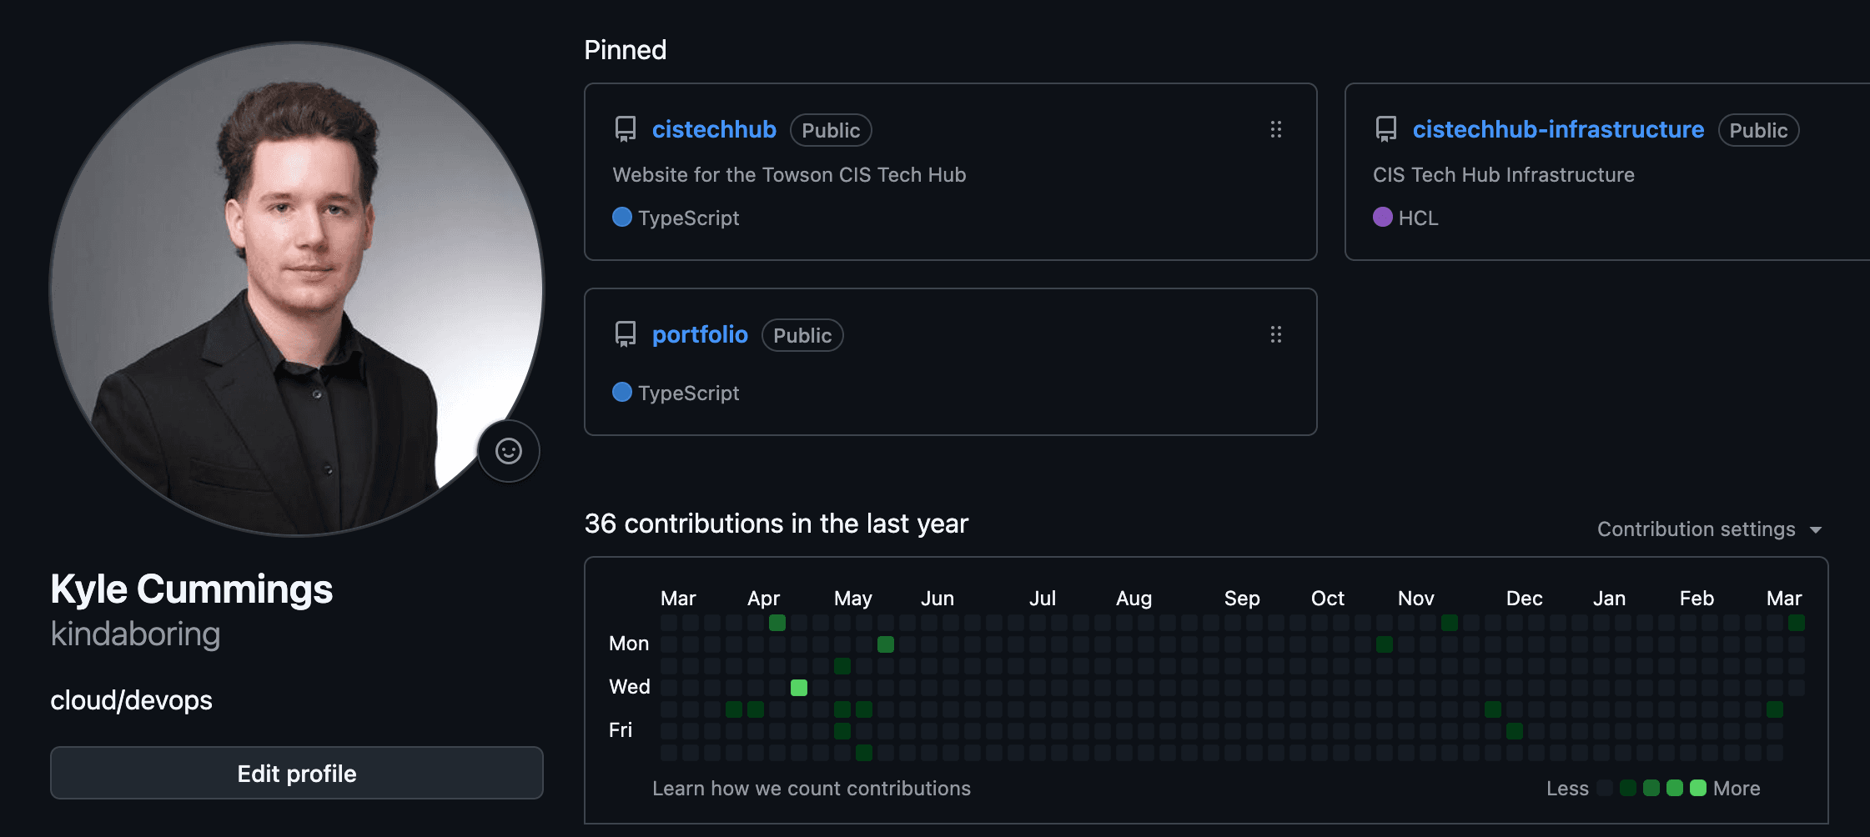Open the portfolio repository
Screen dimensions: 1870x837
point(700,334)
